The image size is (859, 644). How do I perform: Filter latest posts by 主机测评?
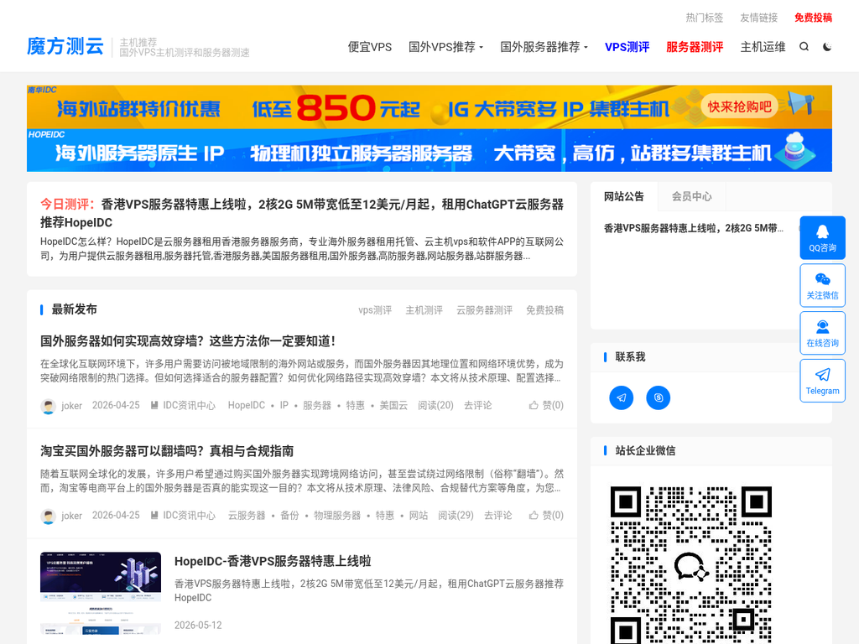pos(424,310)
